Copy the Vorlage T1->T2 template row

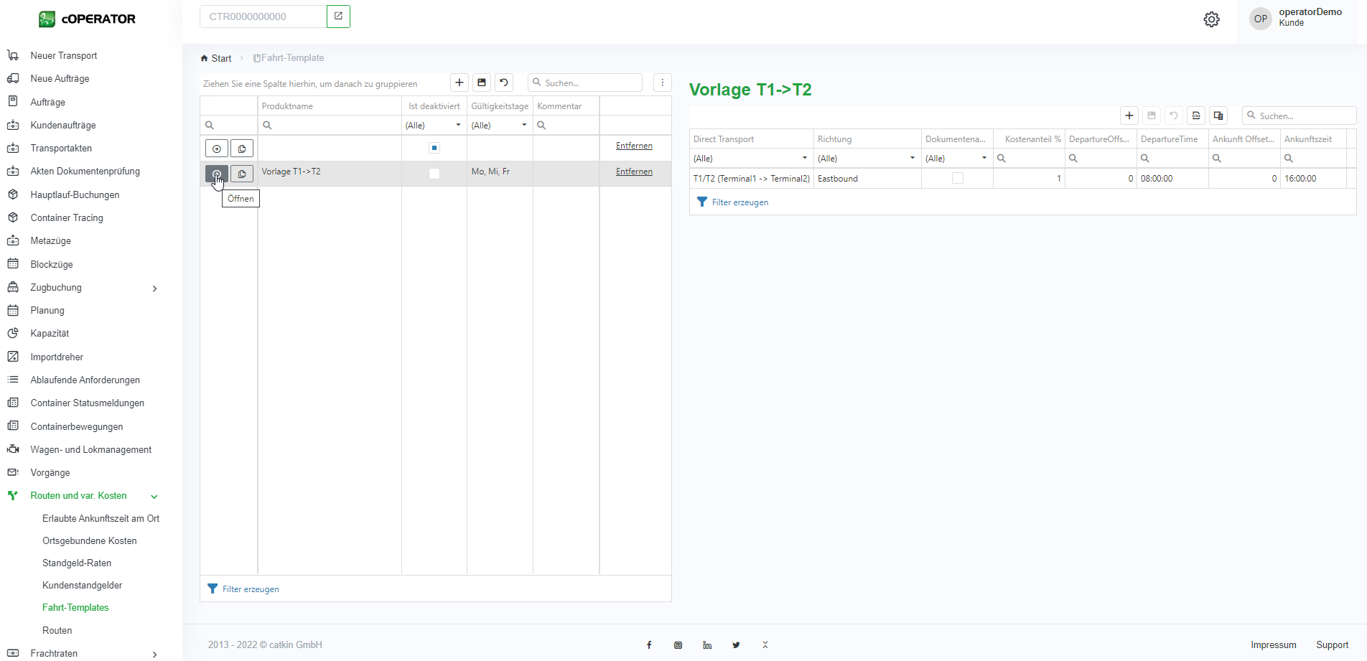(x=242, y=174)
